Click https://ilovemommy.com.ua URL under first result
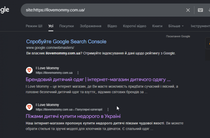 tap(54, 73)
